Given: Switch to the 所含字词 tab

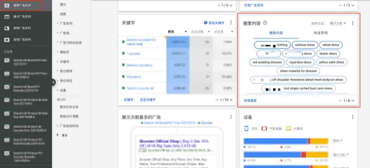Looking at the screenshot, I should point(320,33).
